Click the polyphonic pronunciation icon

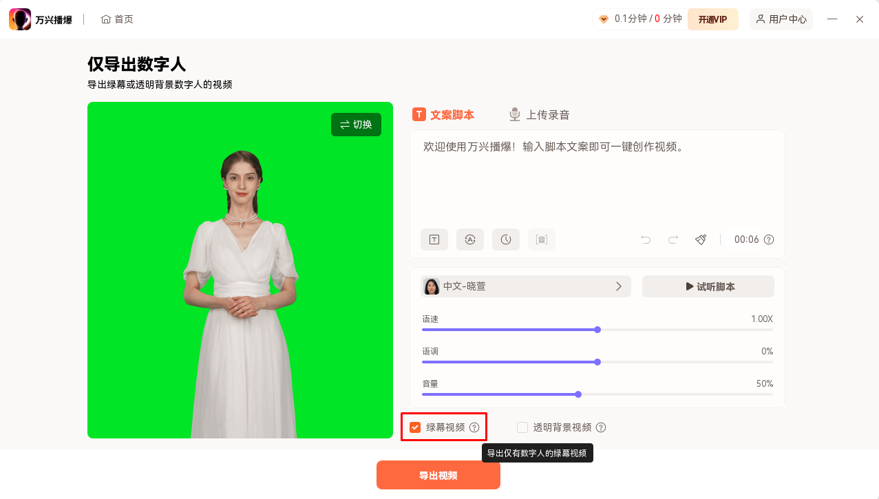[x=541, y=240]
